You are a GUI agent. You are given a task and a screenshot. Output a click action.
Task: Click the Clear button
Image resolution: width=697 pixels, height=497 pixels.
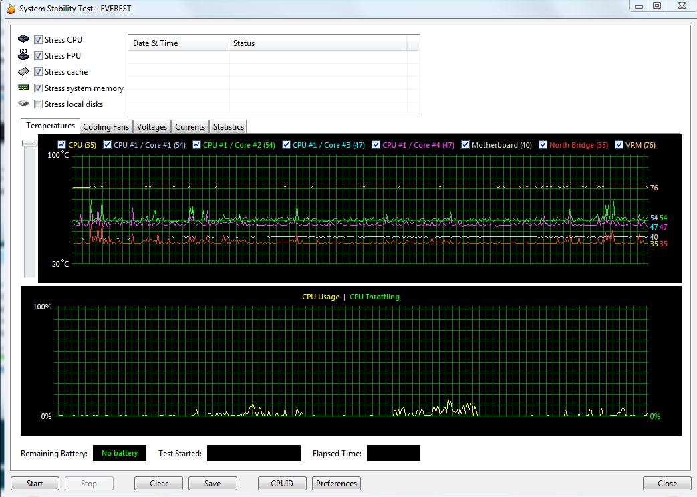click(x=158, y=483)
